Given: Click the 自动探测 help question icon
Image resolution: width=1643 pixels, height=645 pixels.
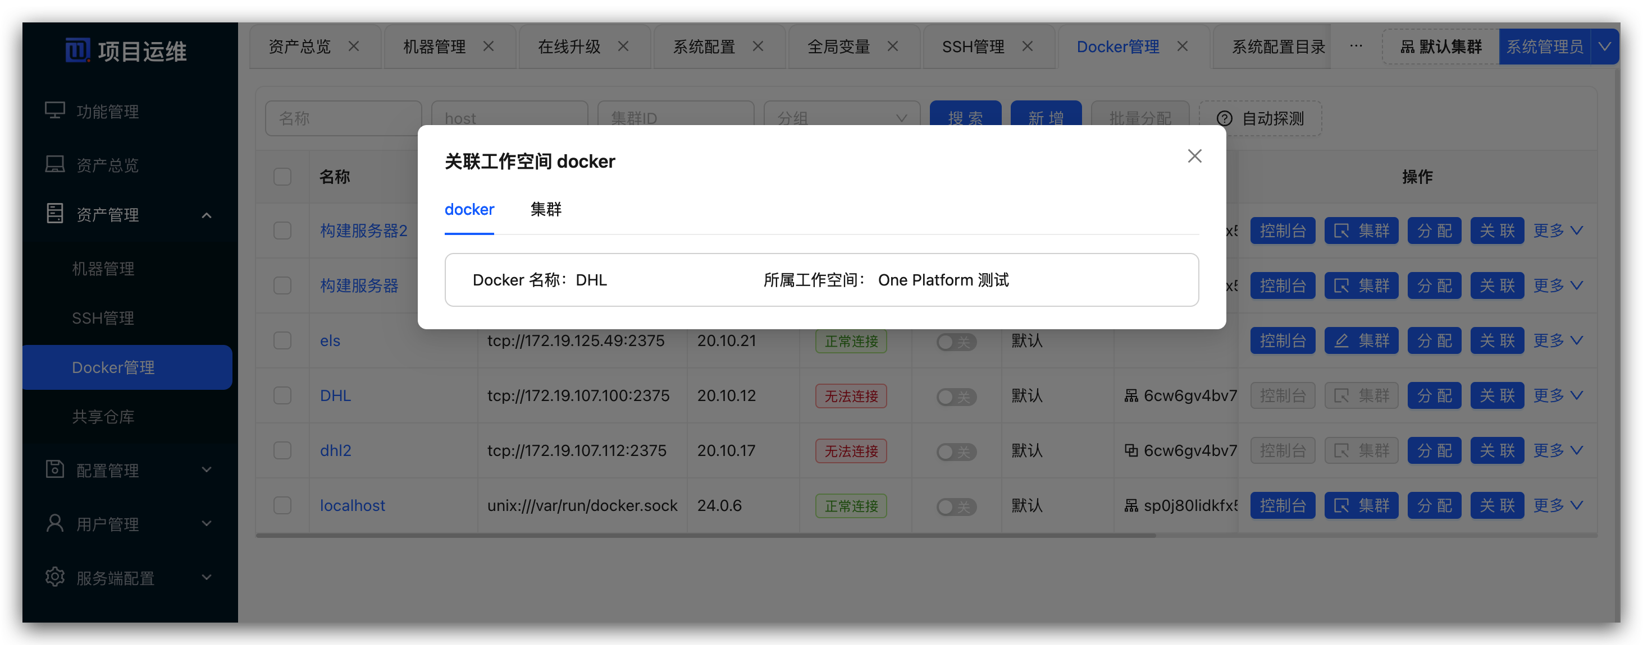Looking at the screenshot, I should [1224, 118].
